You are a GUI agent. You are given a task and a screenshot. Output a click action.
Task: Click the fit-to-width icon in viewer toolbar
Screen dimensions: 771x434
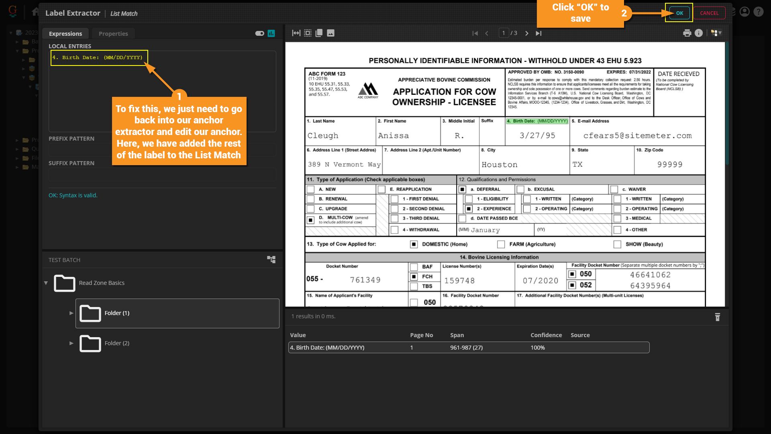pos(296,33)
